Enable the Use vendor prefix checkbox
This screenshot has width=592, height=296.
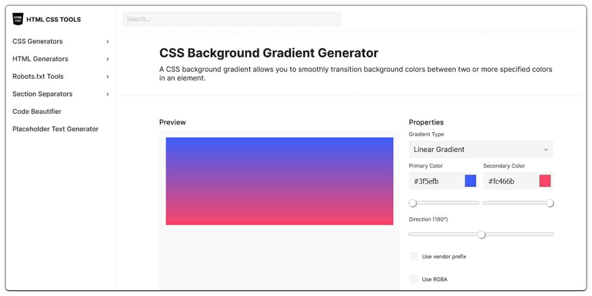(x=413, y=256)
